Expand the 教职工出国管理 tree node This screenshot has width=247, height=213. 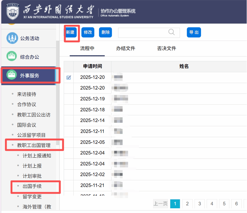(x=34, y=145)
